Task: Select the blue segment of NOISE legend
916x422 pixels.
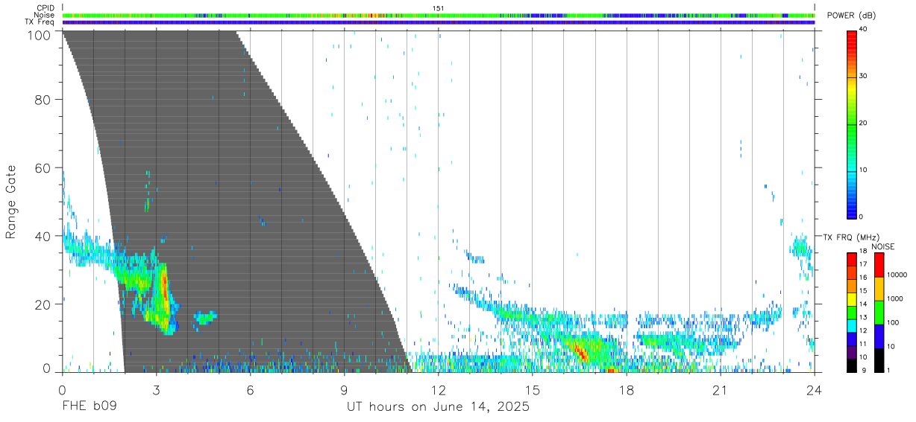Action: (x=879, y=336)
